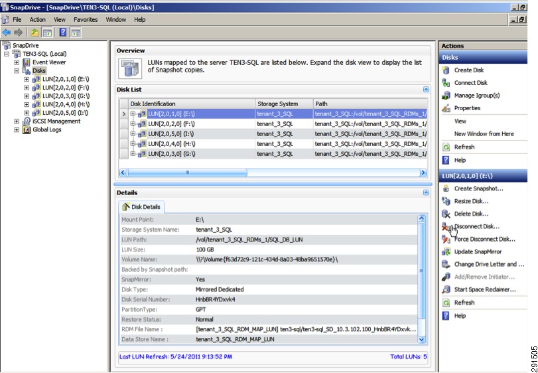This screenshot has height=373, width=538.
Task: Click the Forward arrow toolbar icon
Action: pos(19,33)
